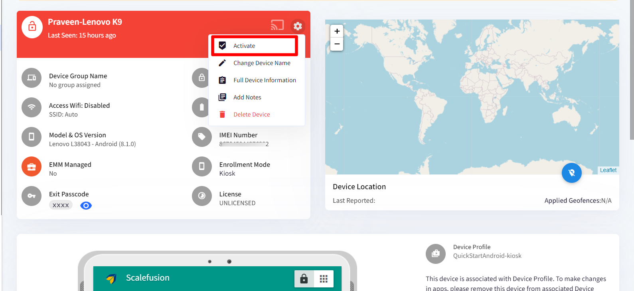Choose Delete Device from the menu
Viewport: 634px width, 291px height.
point(257,115)
